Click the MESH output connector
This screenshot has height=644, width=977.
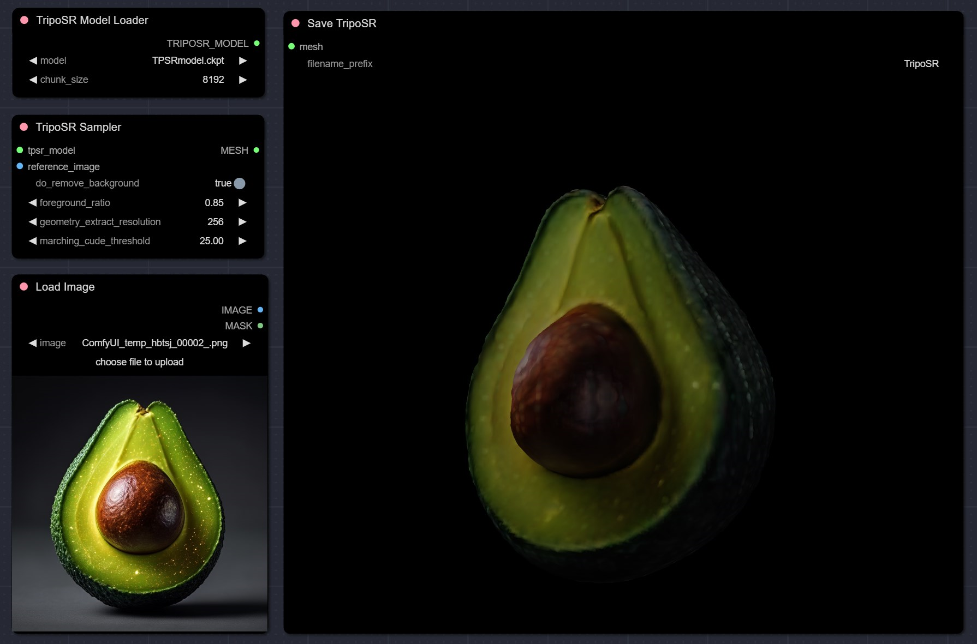coord(256,150)
